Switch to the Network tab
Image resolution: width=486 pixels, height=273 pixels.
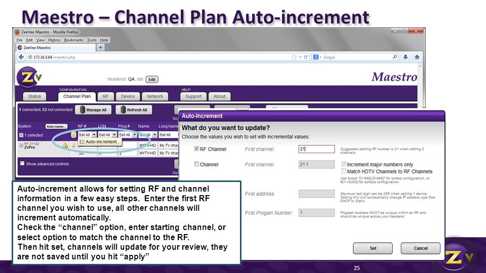pos(155,96)
